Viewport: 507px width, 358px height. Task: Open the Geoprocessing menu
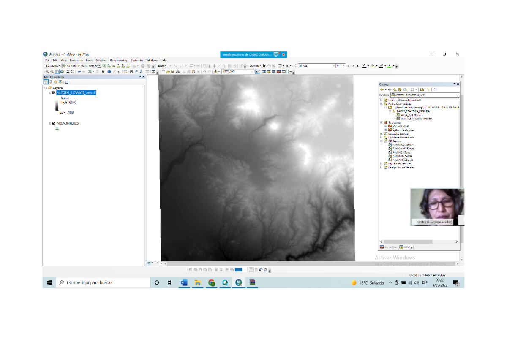[118, 60]
